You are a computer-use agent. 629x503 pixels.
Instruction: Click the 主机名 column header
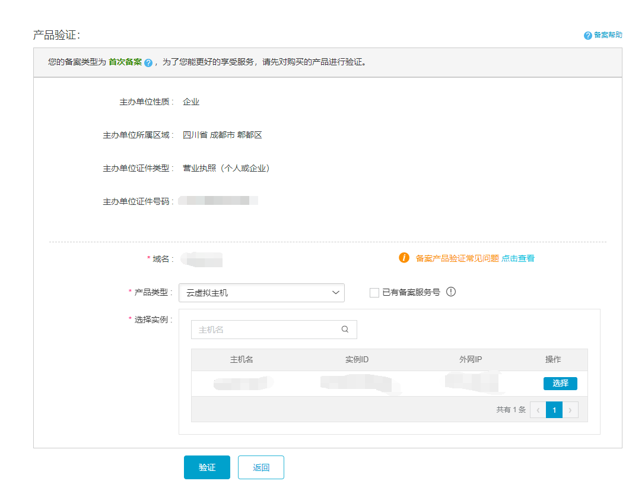242,360
